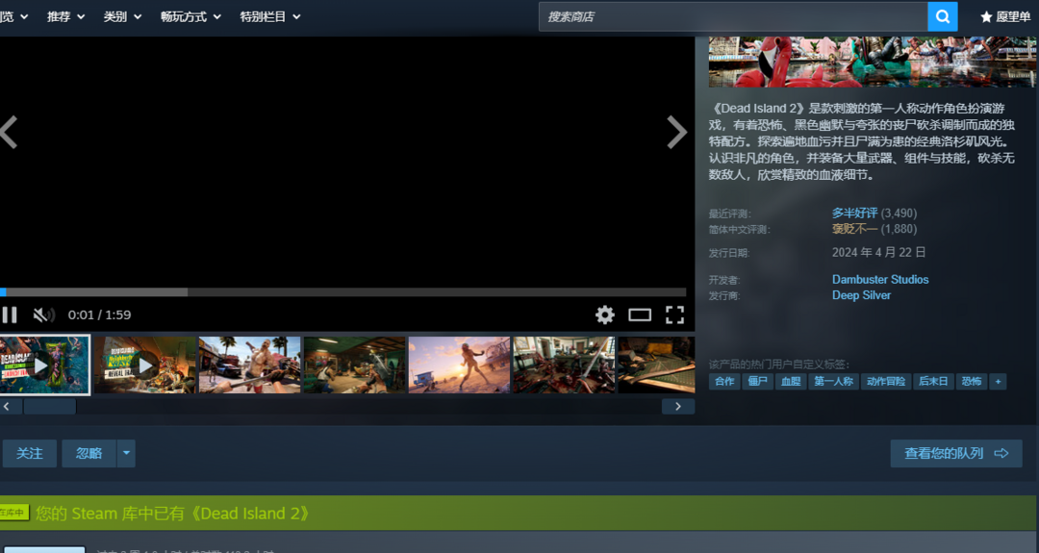Open video settings gear icon
Image resolution: width=1039 pixels, height=553 pixels.
pos(604,314)
